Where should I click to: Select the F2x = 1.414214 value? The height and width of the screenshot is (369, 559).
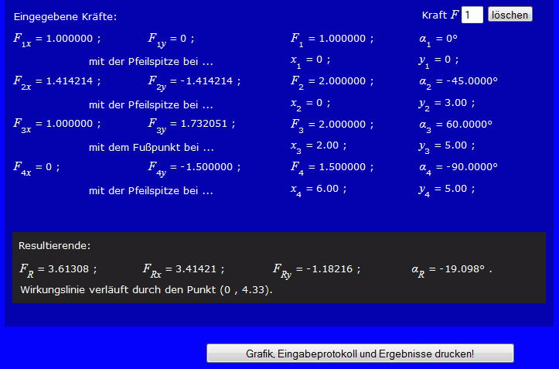click(x=56, y=81)
